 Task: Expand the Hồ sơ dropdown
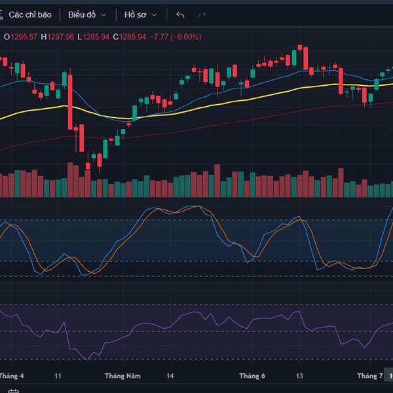click(x=141, y=15)
